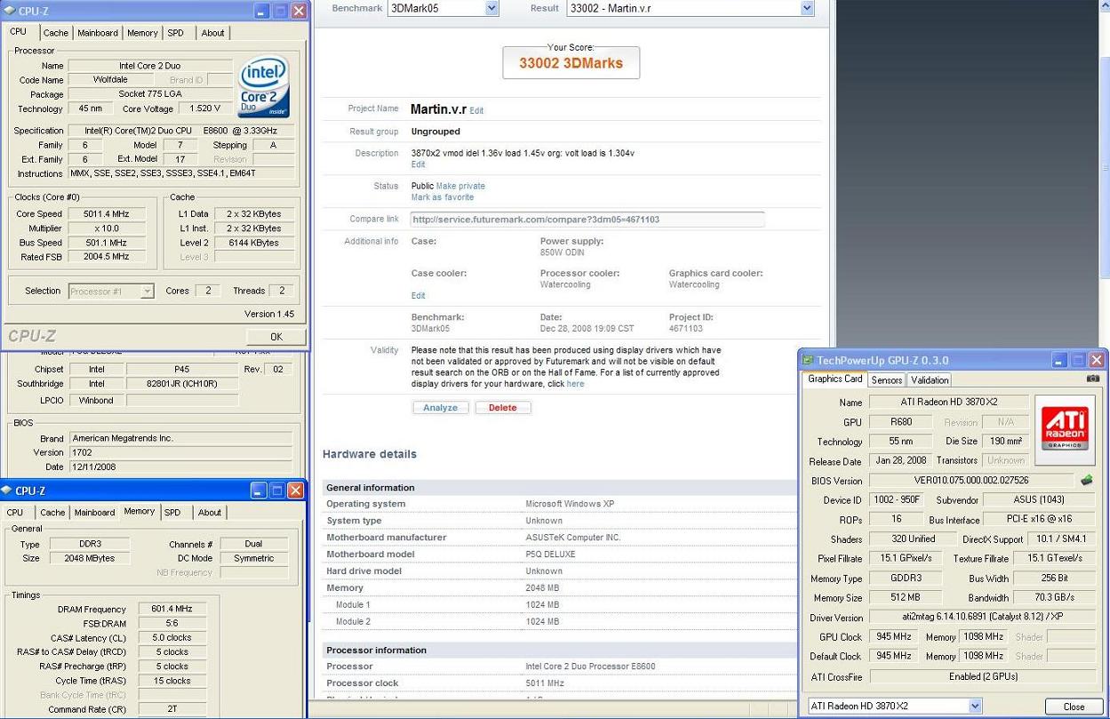Click the Operating system Microsoft Windows XP row
The width and height of the screenshot is (1110, 719).
click(x=558, y=504)
